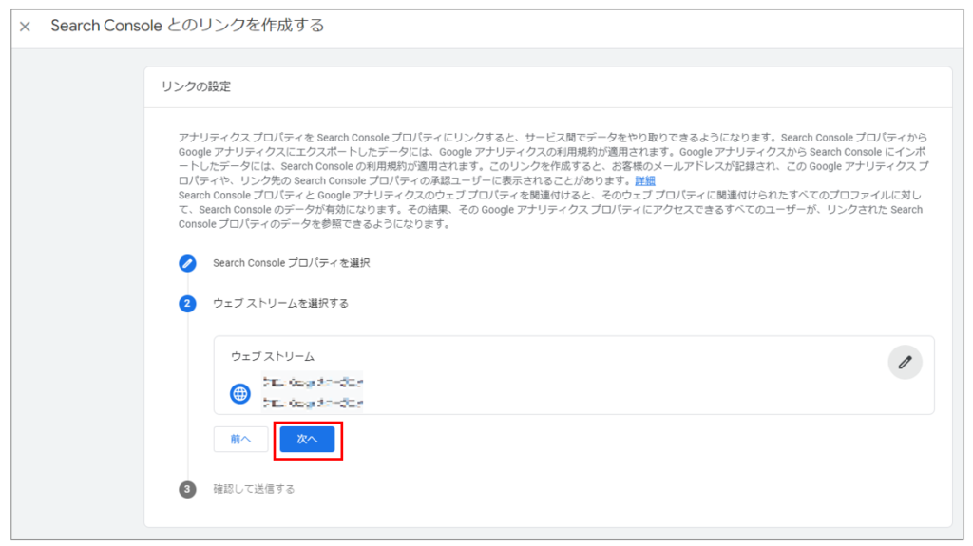This screenshot has width=973, height=546.
Task: Click the ウェブ ストリーム card heading
Action: [273, 357]
